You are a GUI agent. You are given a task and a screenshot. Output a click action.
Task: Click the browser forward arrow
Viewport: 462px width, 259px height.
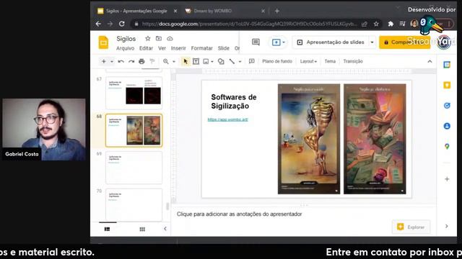(110, 24)
